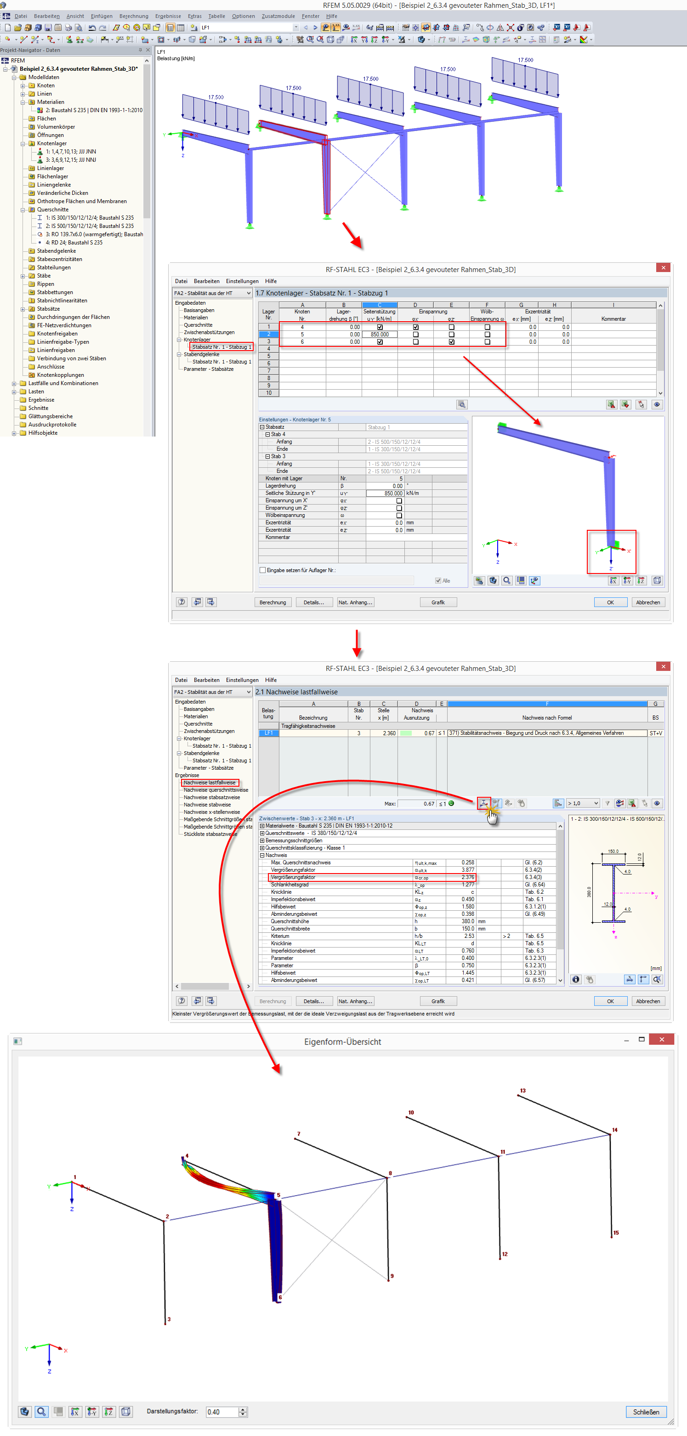Open the Datei menu in results dialog
The height and width of the screenshot is (1436, 687).
181,680
